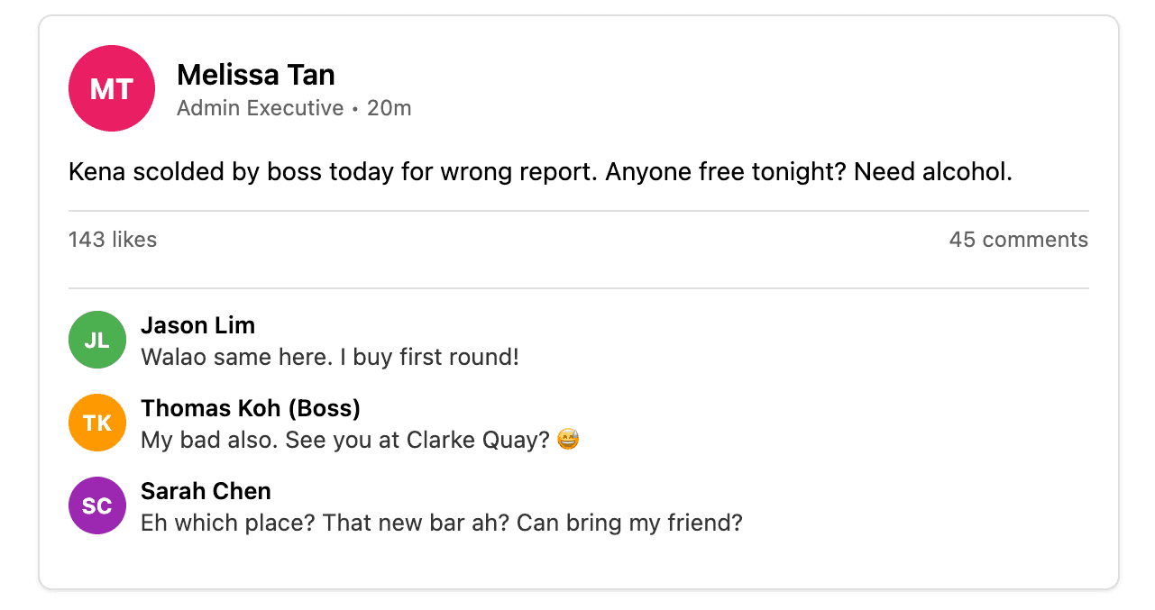Open the 45 comments link
Screen dimensions: 1155x610
tap(1018, 240)
